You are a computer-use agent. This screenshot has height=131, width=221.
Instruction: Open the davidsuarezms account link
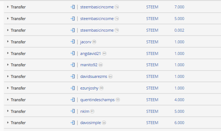[x=94, y=76]
